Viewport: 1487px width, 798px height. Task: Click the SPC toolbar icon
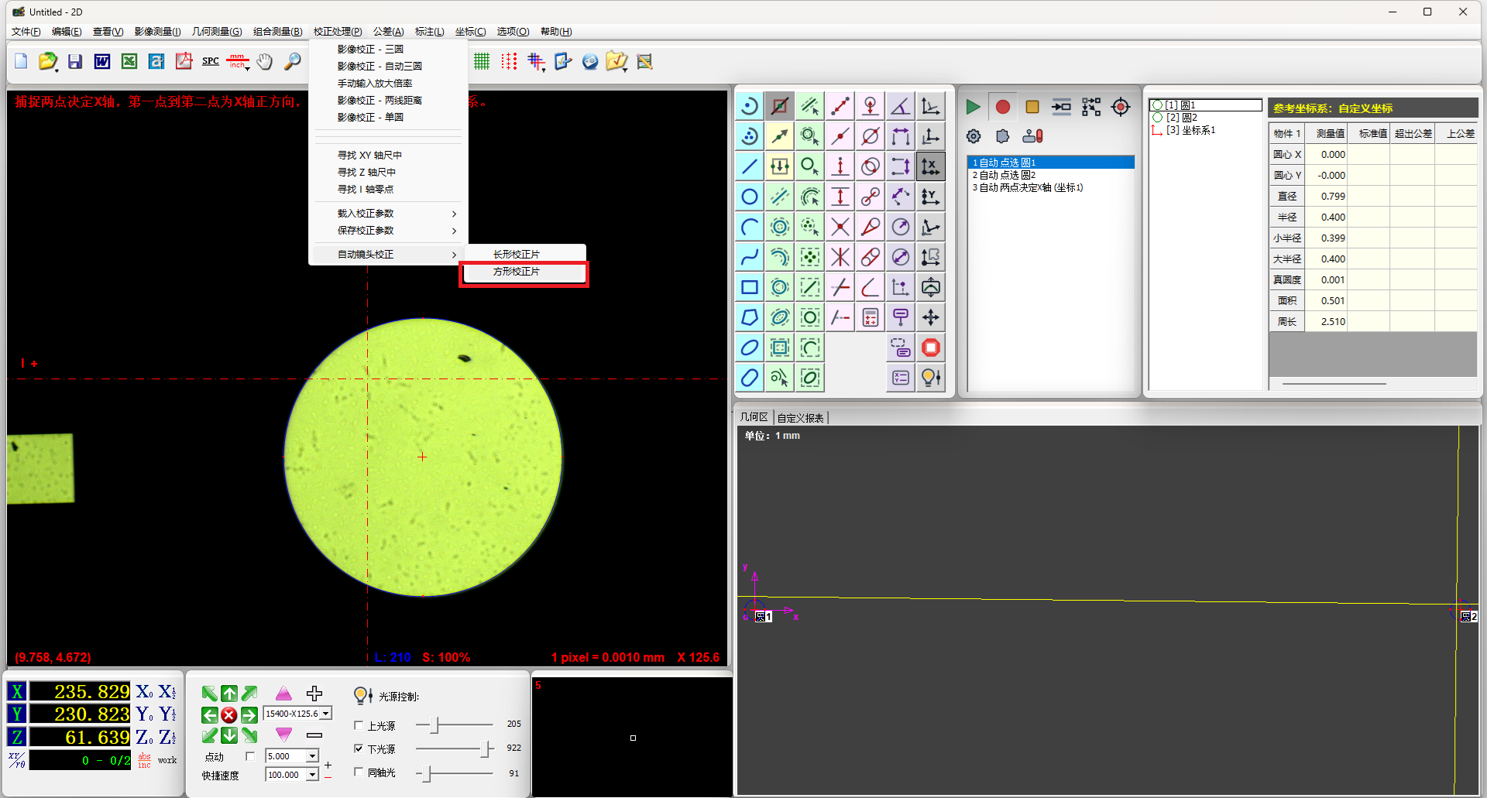click(x=211, y=61)
